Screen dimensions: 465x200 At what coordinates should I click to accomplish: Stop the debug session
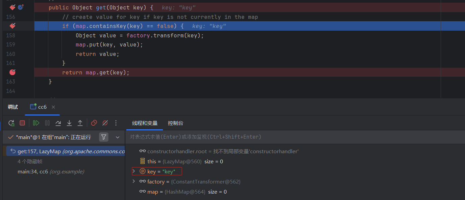pyautogui.click(x=22, y=123)
